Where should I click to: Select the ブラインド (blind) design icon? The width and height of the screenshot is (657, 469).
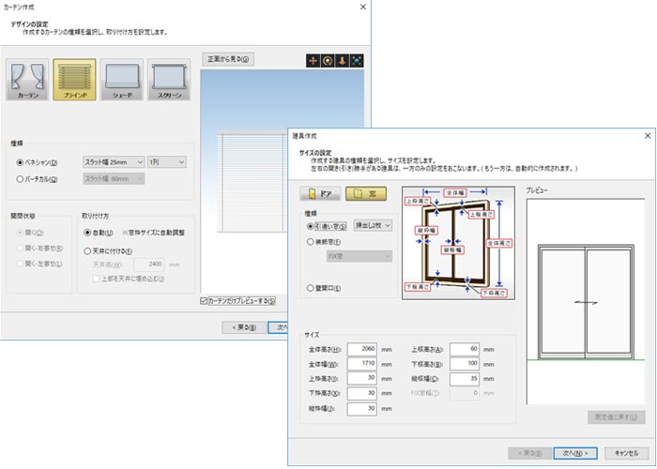(74, 81)
